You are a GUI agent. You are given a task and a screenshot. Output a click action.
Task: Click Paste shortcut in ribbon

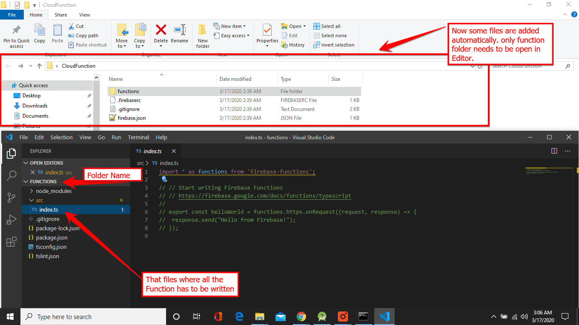pyautogui.click(x=87, y=45)
